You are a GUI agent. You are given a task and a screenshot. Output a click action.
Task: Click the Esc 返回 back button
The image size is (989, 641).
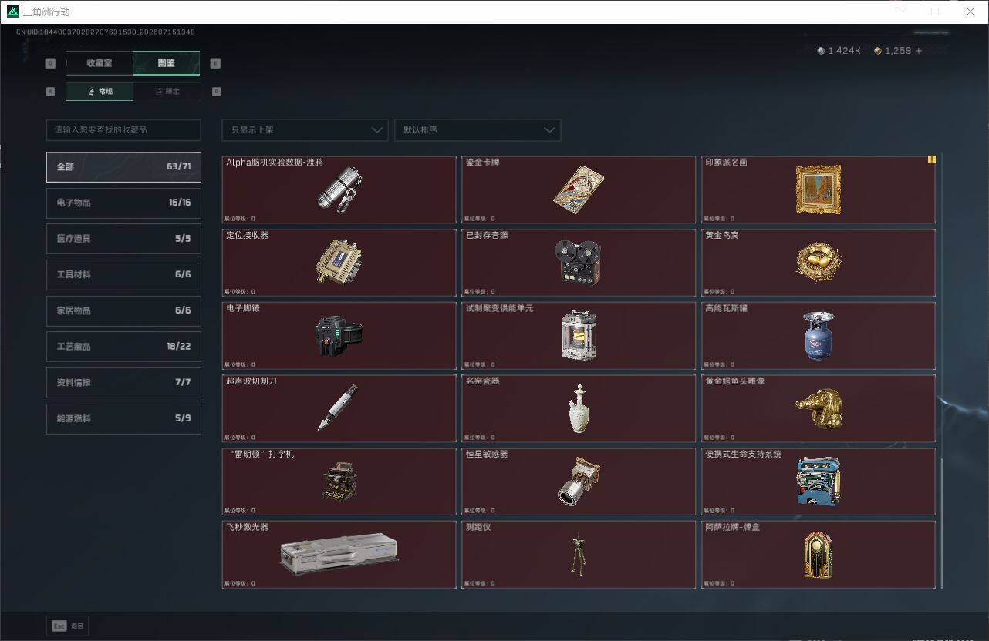click(68, 626)
